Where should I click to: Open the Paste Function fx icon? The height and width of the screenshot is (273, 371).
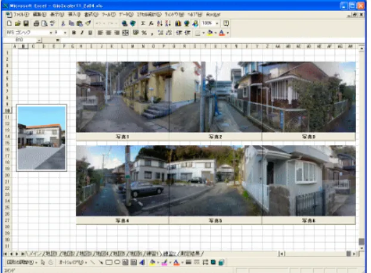[151, 23]
